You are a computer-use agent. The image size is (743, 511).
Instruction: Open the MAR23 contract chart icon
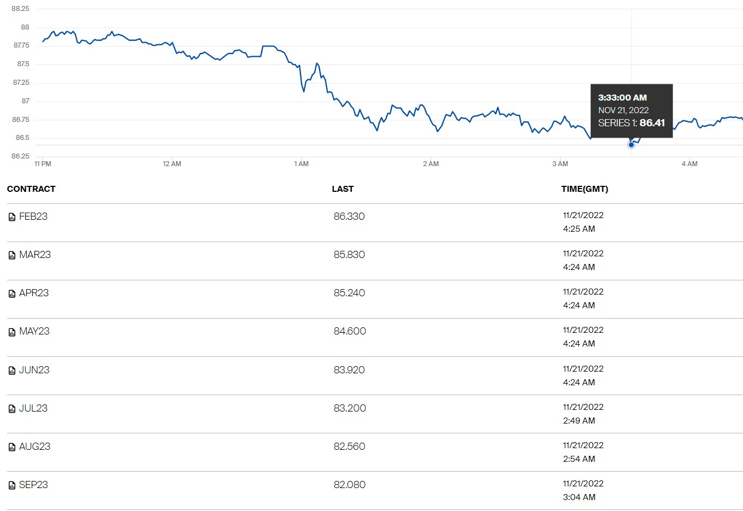click(x=12, y=255)
